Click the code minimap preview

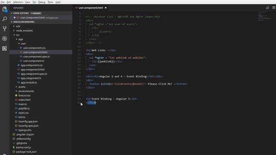[x=265, y=16]
